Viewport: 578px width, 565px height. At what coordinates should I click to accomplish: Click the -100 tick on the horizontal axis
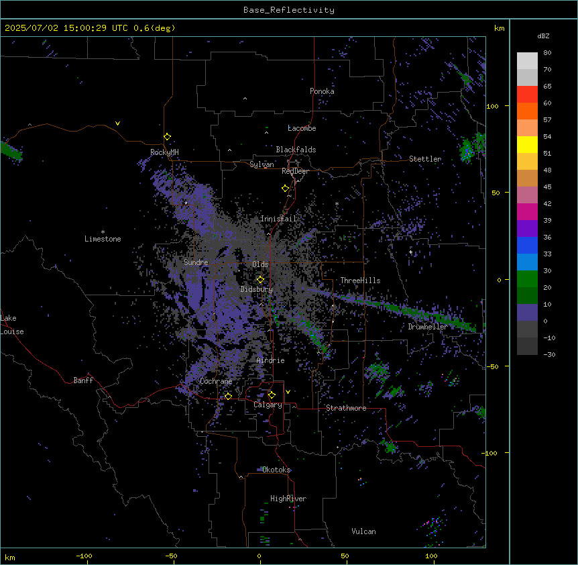pyautogui.click(x=84, y=556)
